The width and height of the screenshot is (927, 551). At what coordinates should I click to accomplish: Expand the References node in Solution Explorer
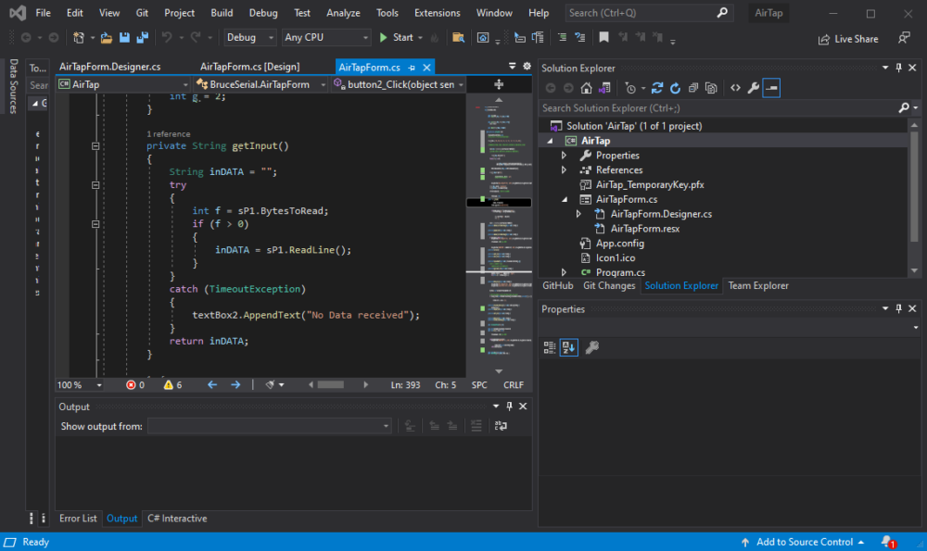(564, 170)
